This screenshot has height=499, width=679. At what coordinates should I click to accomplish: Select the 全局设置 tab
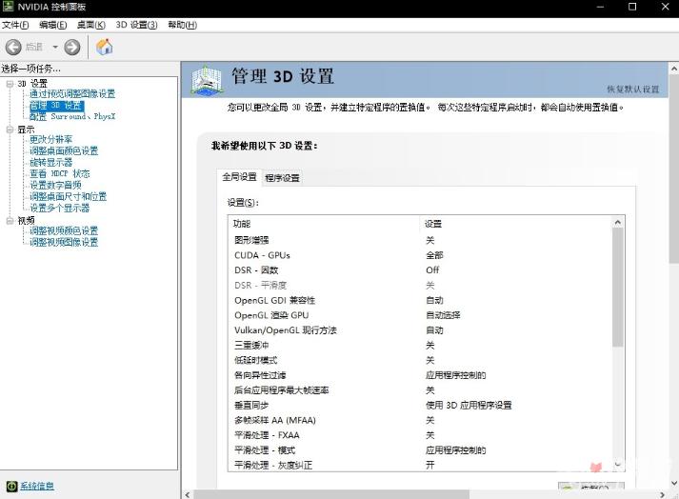(x=239, y=177)
